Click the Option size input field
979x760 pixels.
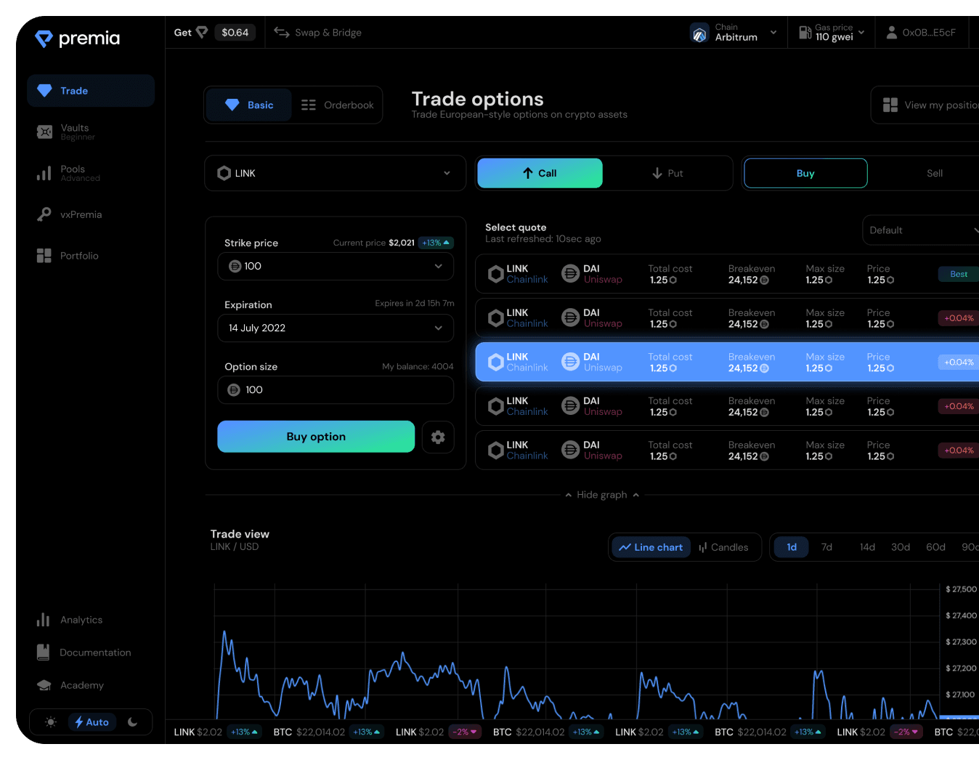(336, 390)
